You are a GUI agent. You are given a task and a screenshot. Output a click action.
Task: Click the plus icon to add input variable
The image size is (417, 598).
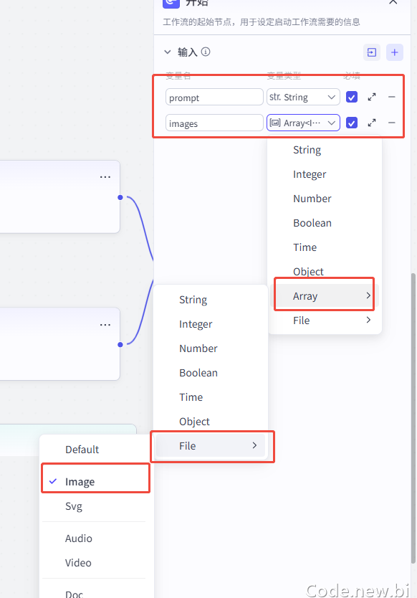click(x=395, y=52)
